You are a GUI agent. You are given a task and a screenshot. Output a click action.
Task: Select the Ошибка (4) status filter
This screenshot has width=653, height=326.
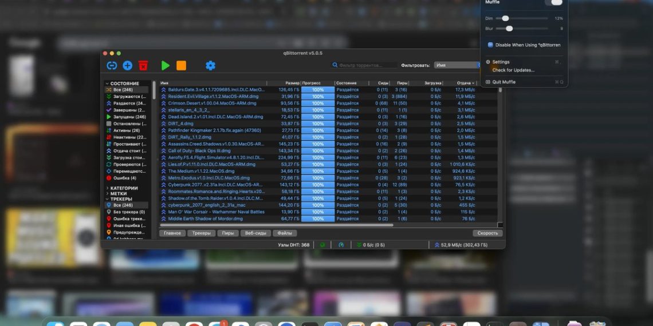(x=124, y=178)
